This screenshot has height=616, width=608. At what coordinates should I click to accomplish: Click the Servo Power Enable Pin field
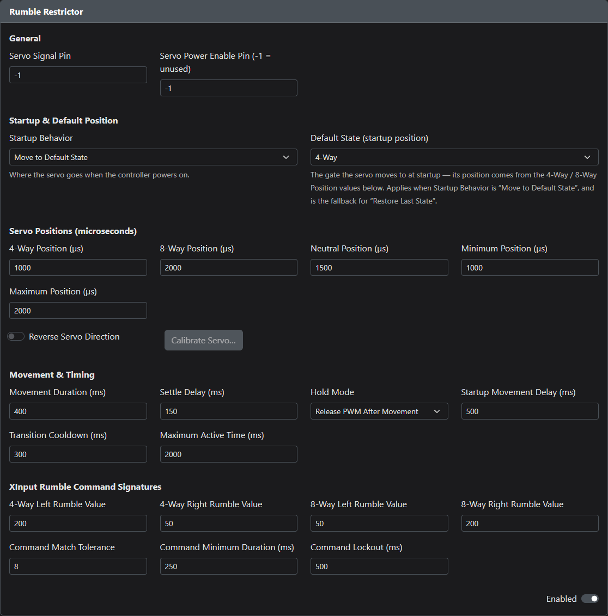coord(228,88)
